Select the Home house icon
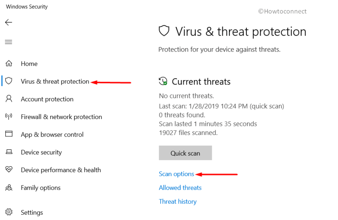338x220 pixels. click(x=8, y=63)
